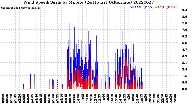
Task: Click the 13:25 time axis label
Action: [99, 98]
